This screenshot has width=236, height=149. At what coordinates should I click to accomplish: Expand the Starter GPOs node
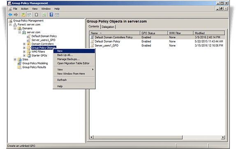[24, 56]
